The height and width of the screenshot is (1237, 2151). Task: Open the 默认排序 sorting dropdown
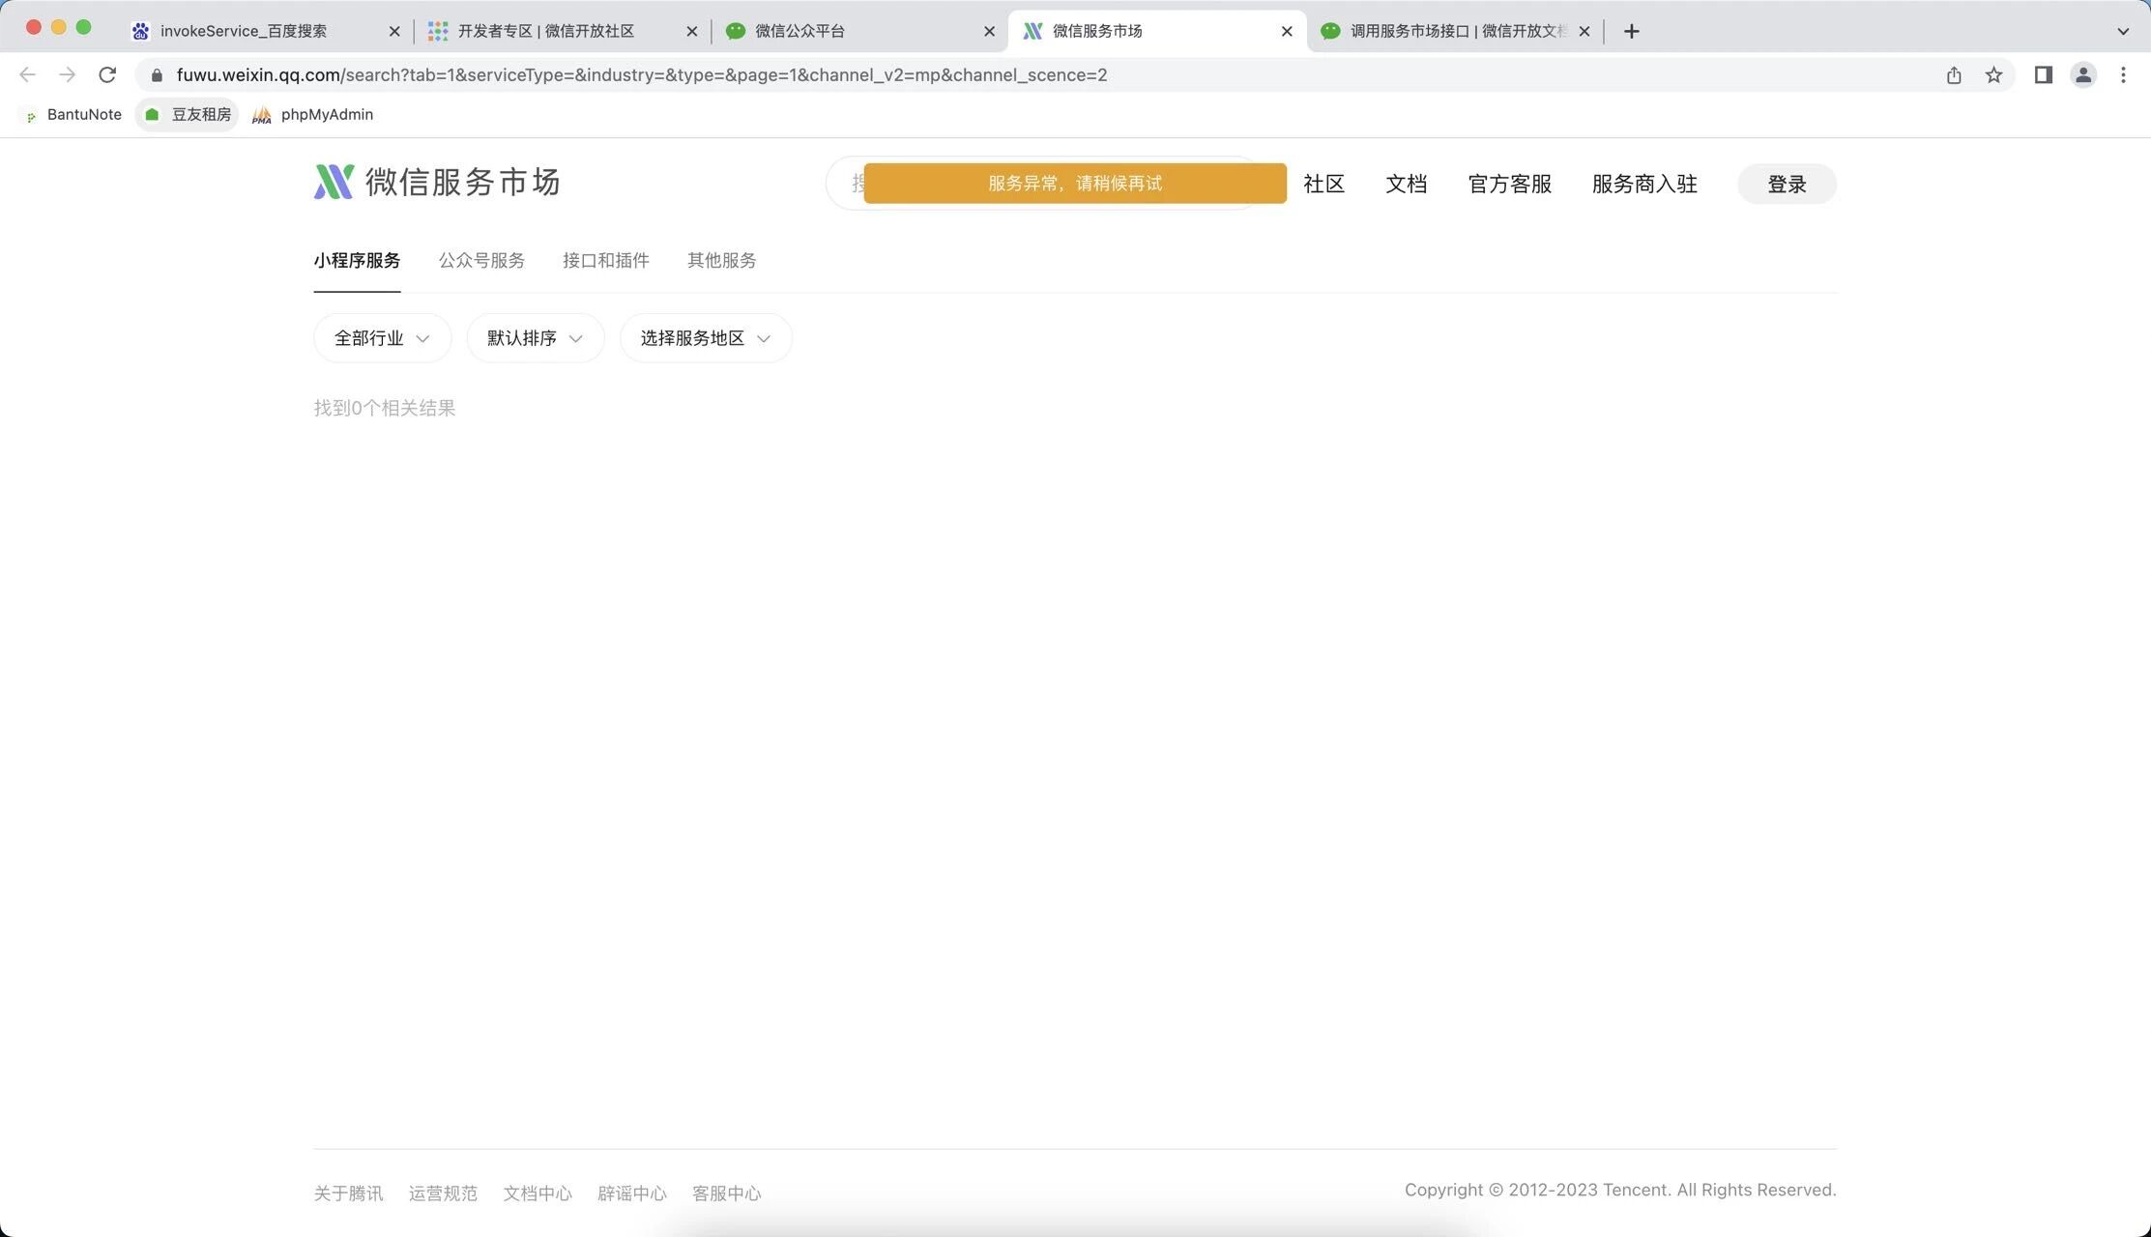point(535,338)
